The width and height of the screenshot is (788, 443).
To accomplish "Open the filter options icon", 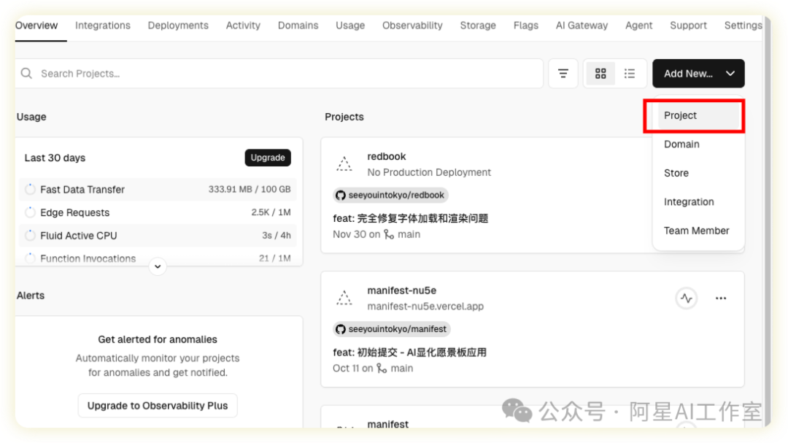I will tap(563, 74).
